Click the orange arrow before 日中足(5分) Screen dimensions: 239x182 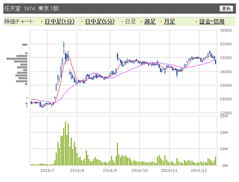coord(82,22)
